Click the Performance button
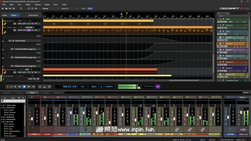 pyautogui.click(x=33, y=15)
